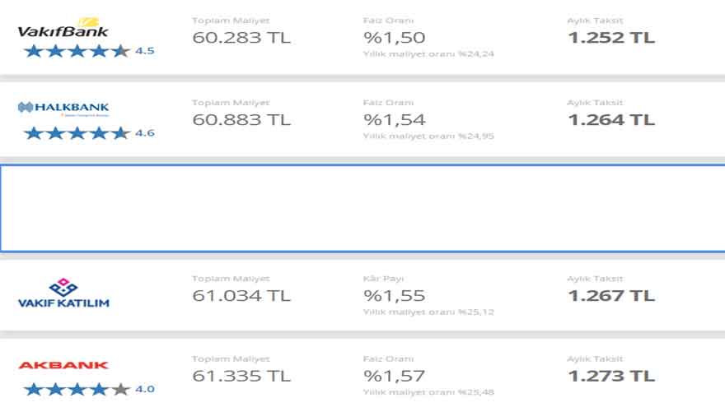Select Halkbank total cost 60.883 TL
This screenshot has height=407, width=725.
(241, 119)
